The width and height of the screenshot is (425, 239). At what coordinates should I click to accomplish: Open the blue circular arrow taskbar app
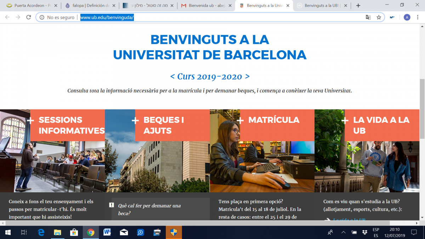(x=141, y=232)
